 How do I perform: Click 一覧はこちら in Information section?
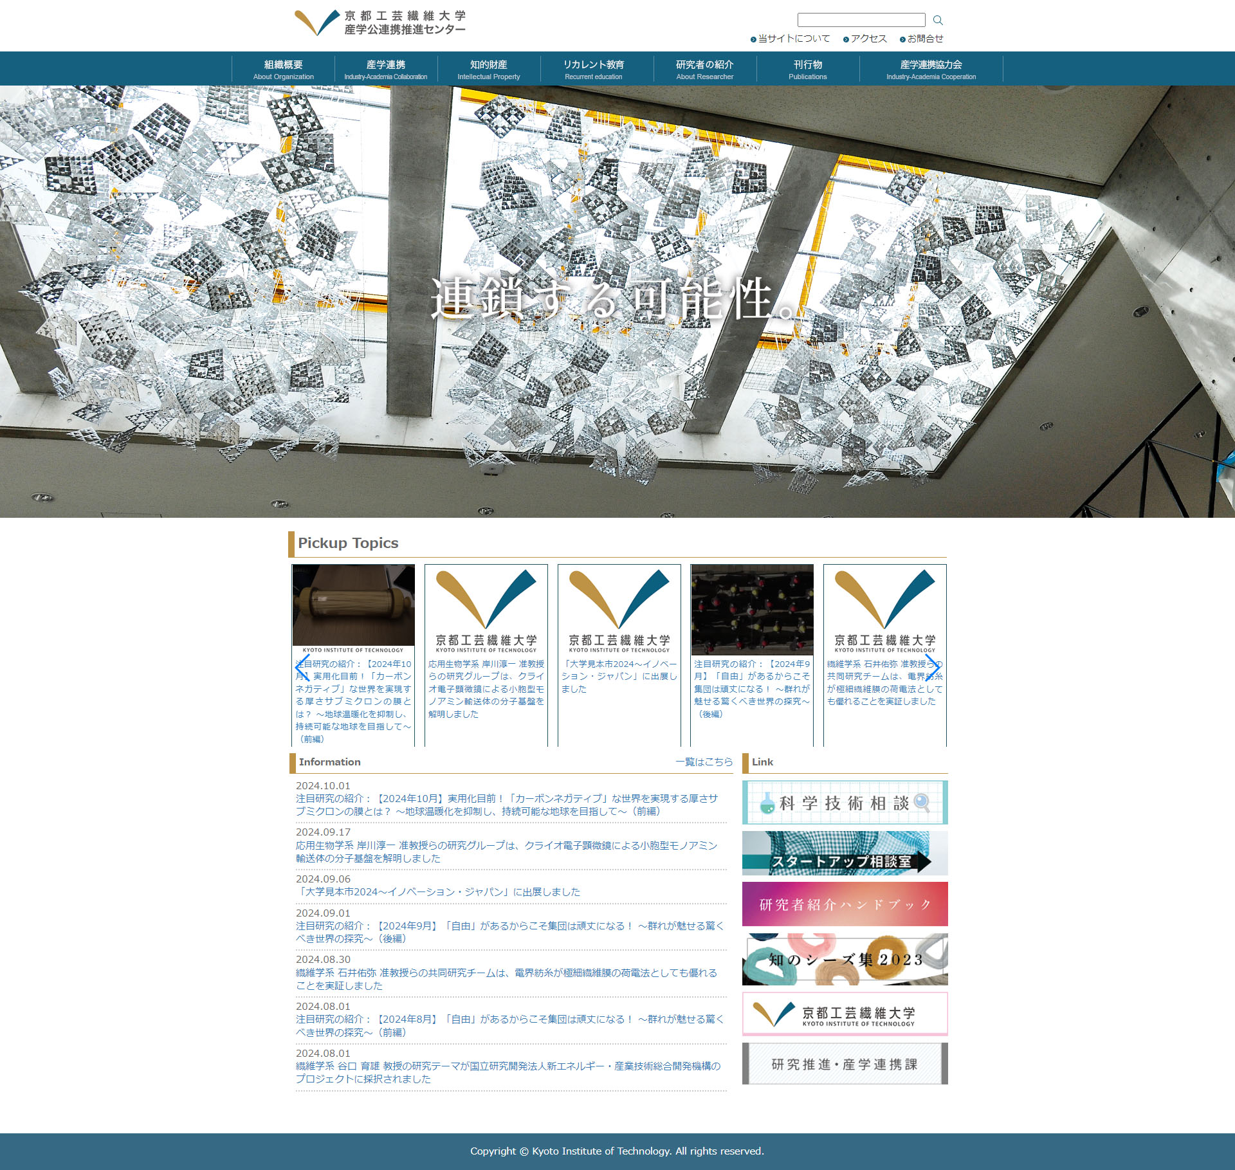click(x=704, y=762)
